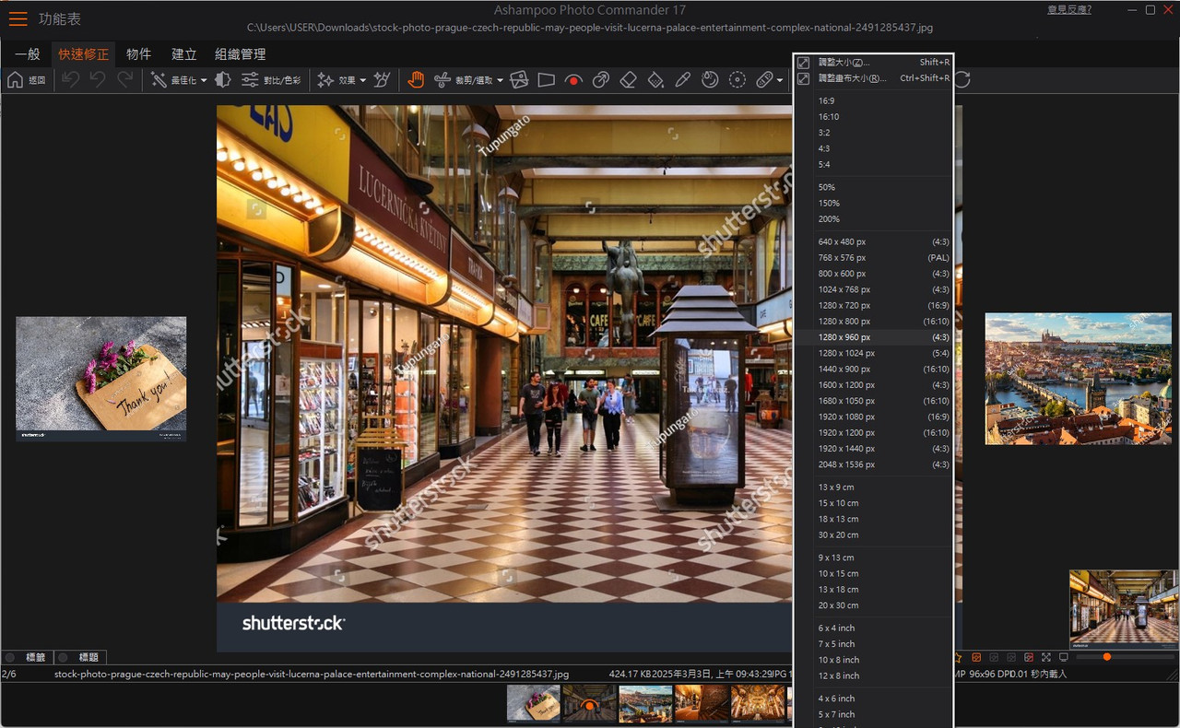Select 13 x 9 cm size
The width and height of the screenshot is (1180, 728).
point(873,487)
